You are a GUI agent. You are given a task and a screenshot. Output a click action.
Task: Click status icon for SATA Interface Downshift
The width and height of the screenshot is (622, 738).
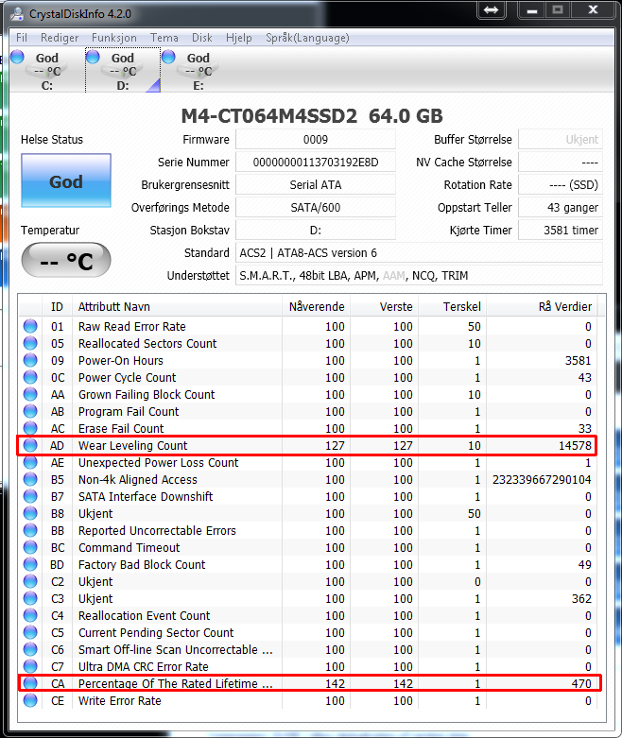tap(30, 496)
